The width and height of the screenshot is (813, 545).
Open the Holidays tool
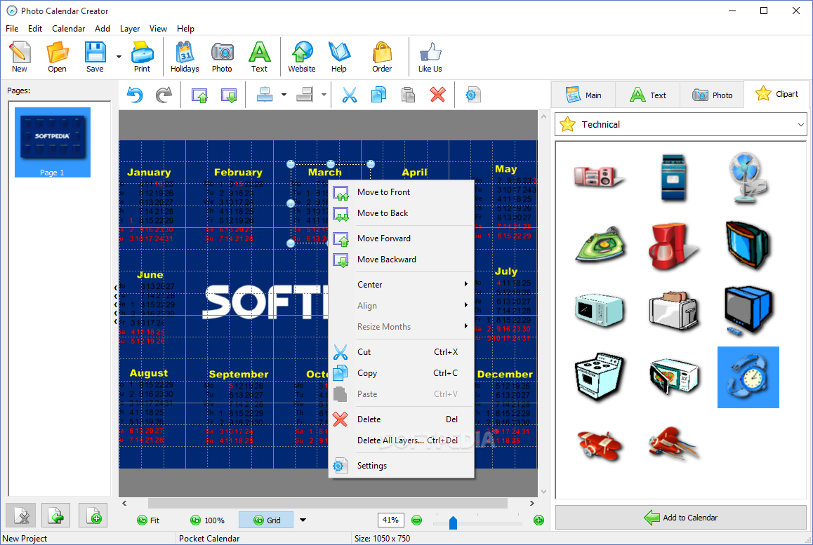click(x=185, y=57)
